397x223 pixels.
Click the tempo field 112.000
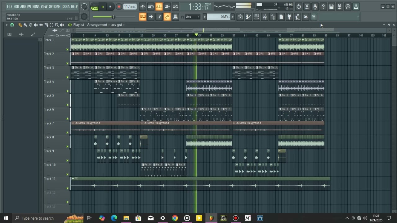130,7
